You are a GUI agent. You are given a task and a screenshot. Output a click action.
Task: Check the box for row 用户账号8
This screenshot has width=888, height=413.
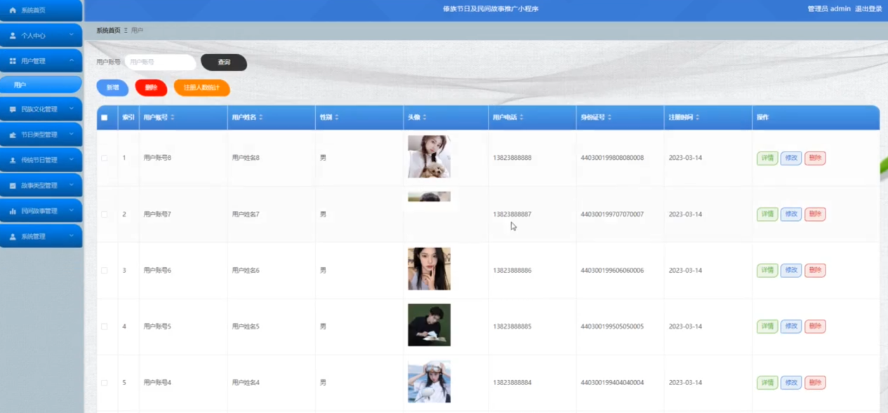coord(104,158)
